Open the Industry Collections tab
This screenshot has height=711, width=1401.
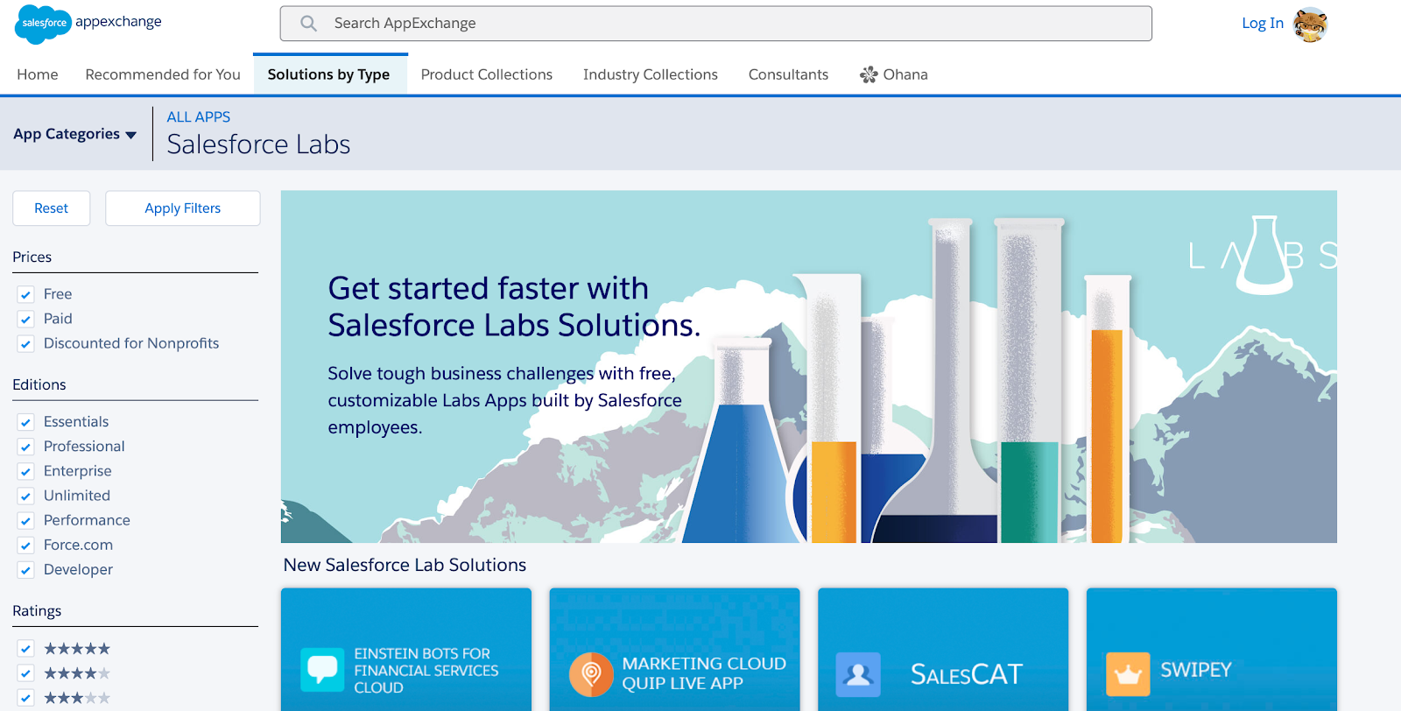[x=651, y=74]
